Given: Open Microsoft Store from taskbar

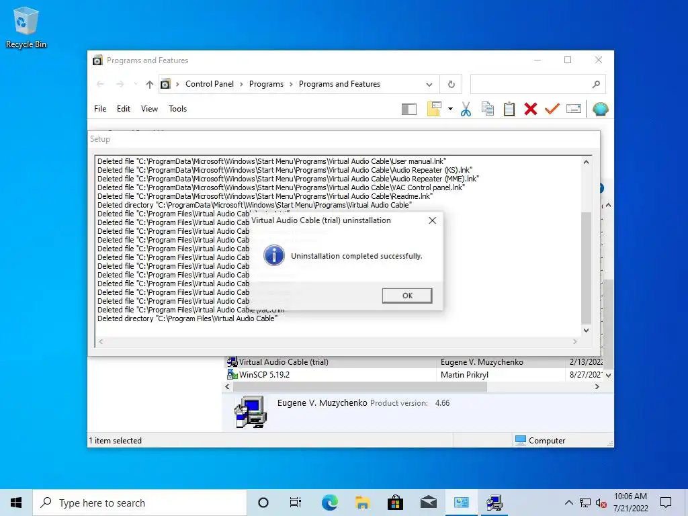Looking at the screenshot, I should pyautogui.click(x=395, y=503).
